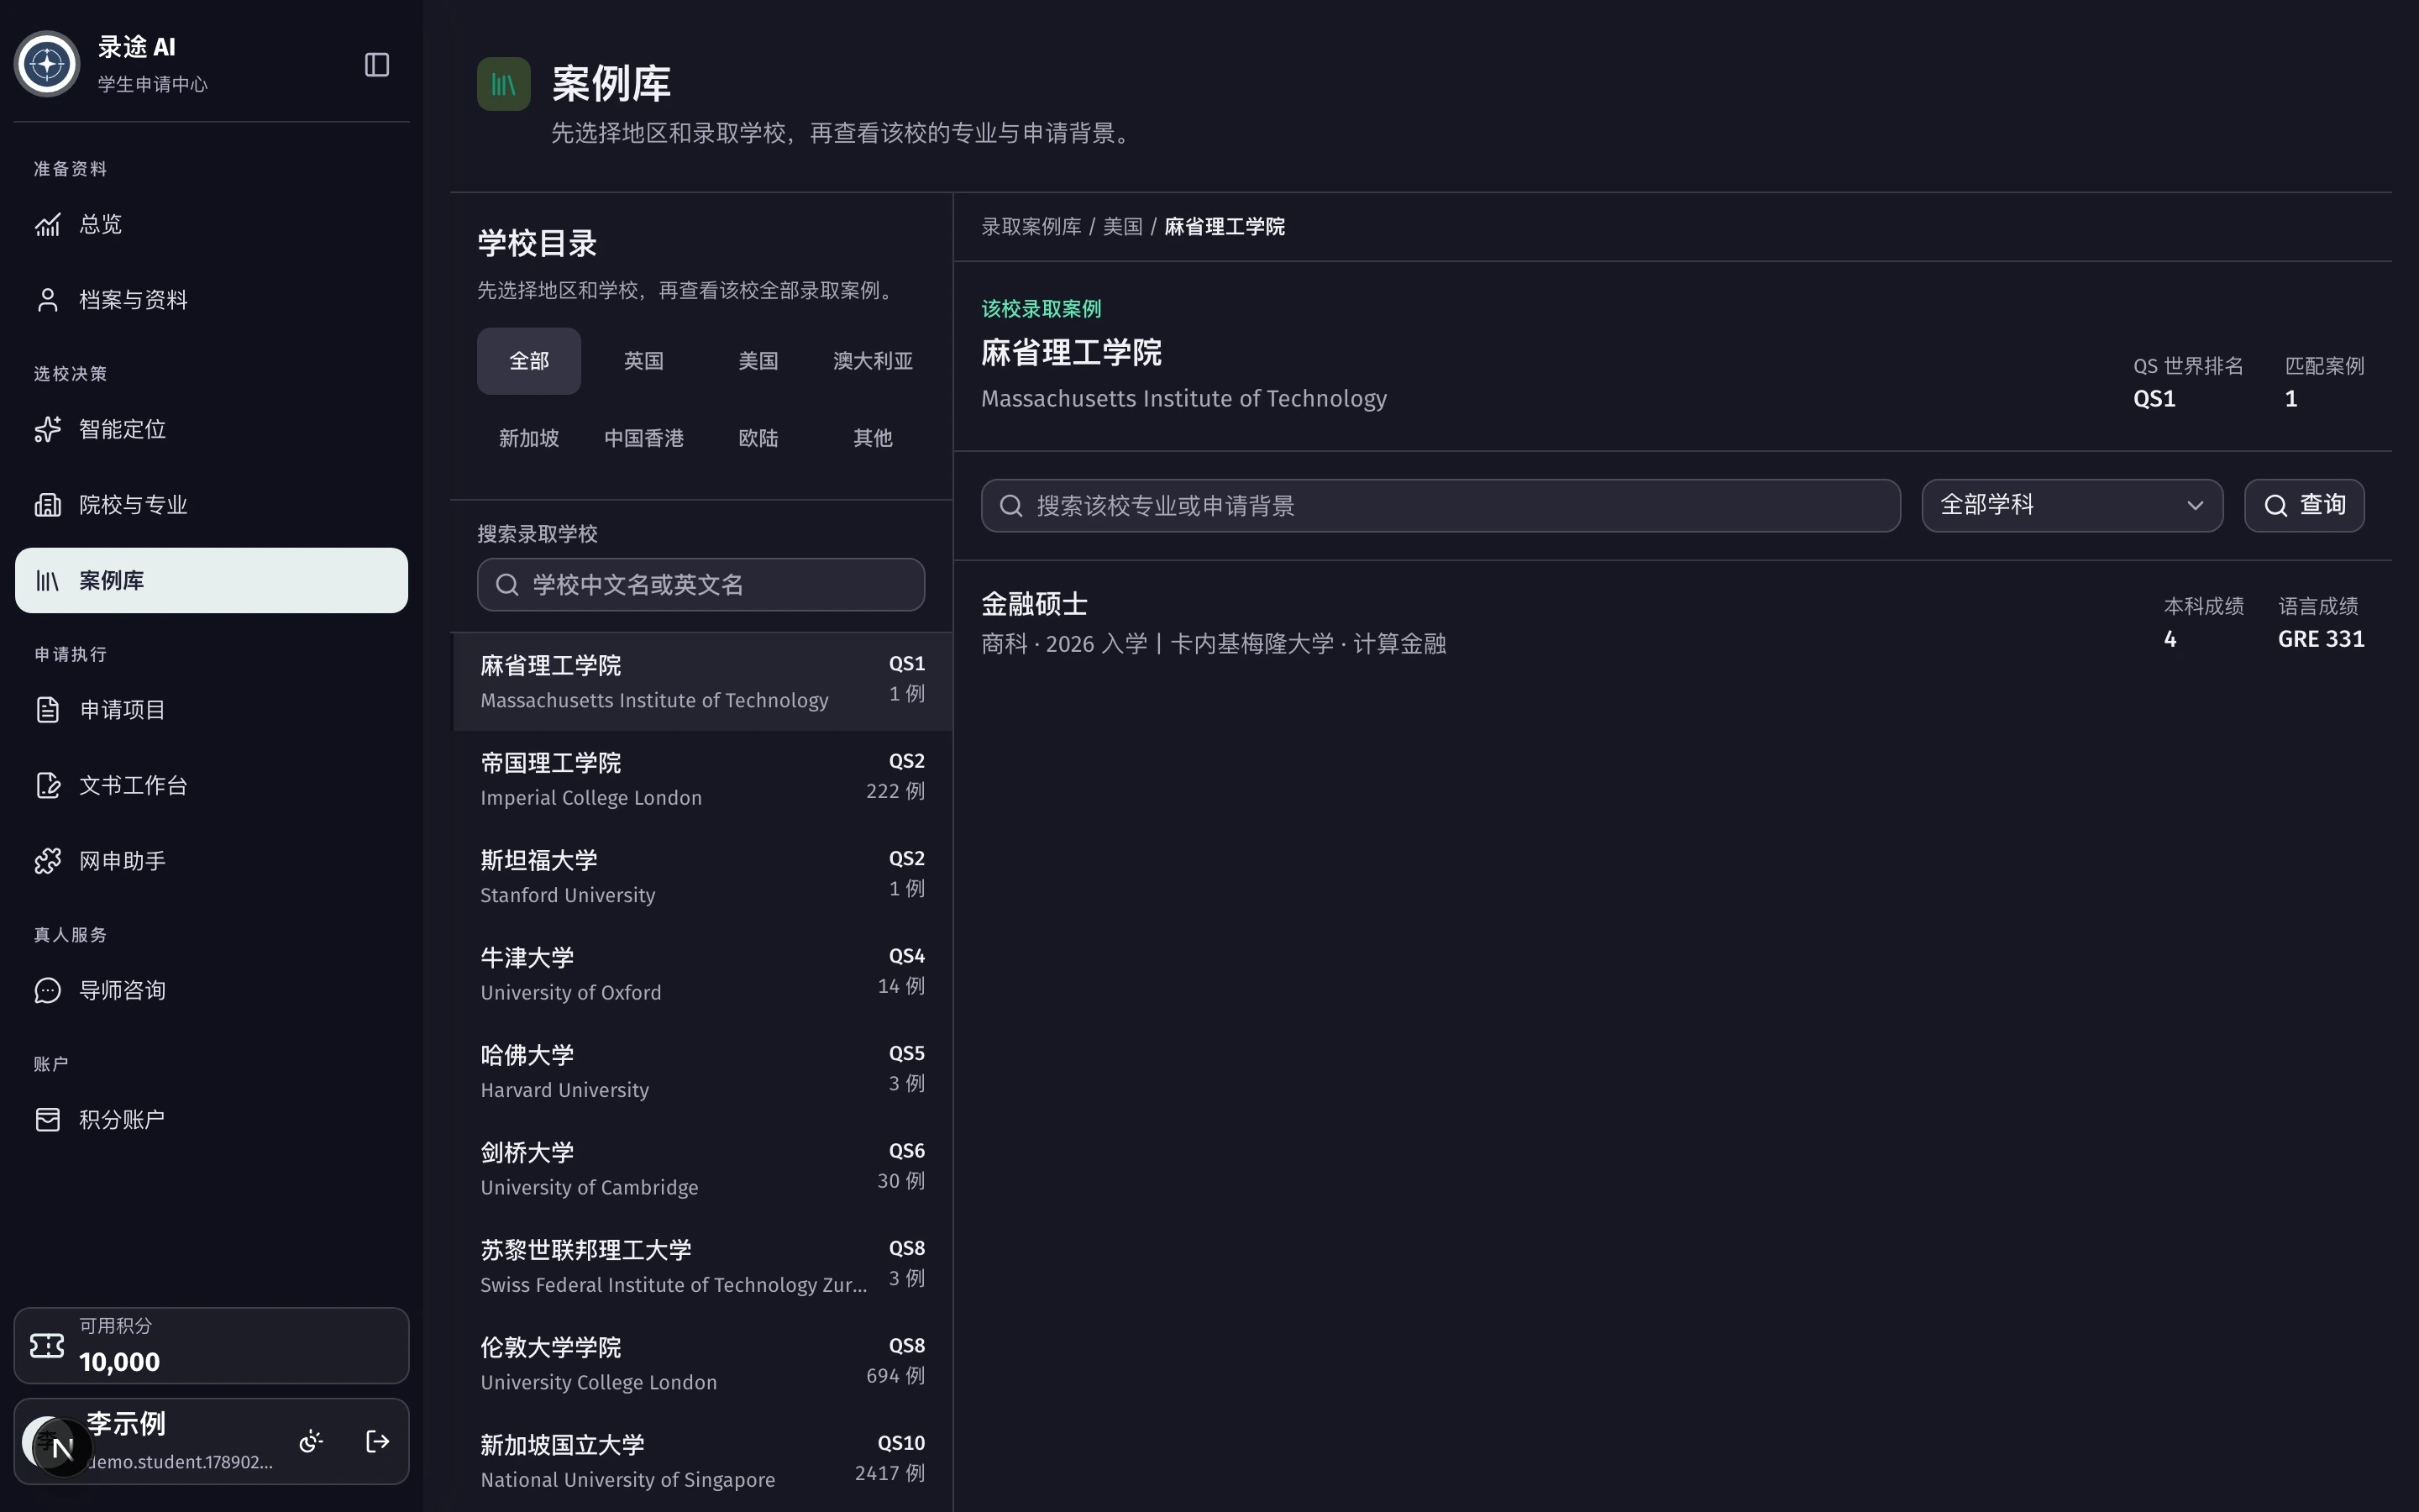The width and height of the screenshot is (2419, 1512).
Task: Select 新加坡国立大学 school row
Action: [701, 1462]
